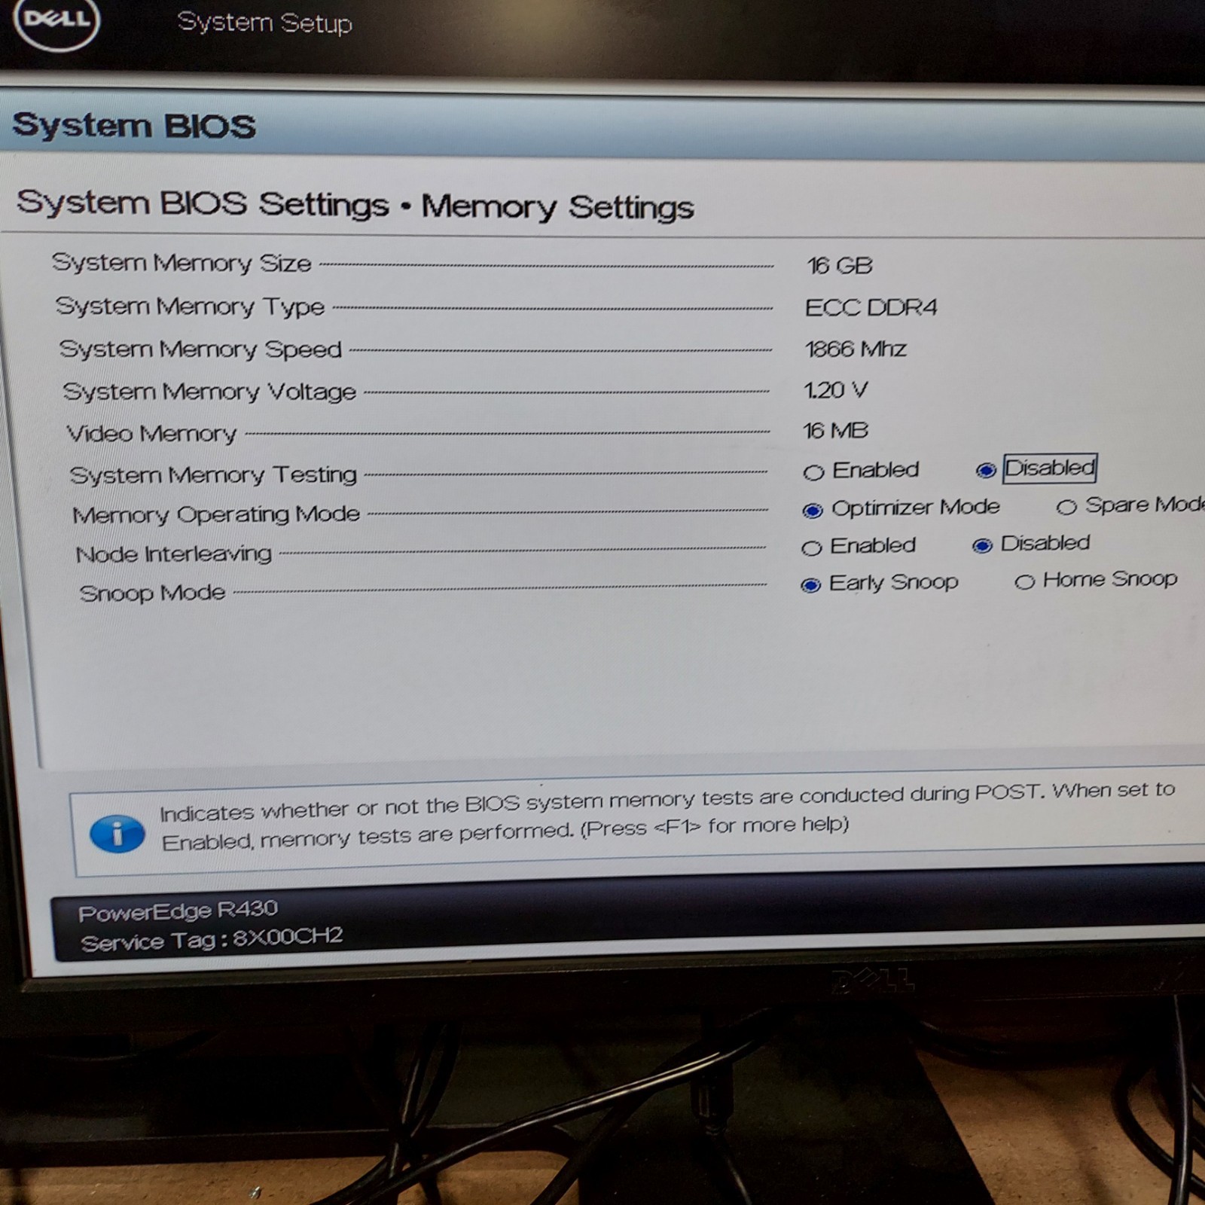Screen dimensions: 1205x1205
Task: Click the System Setup title text
Action: coord(264,22)
